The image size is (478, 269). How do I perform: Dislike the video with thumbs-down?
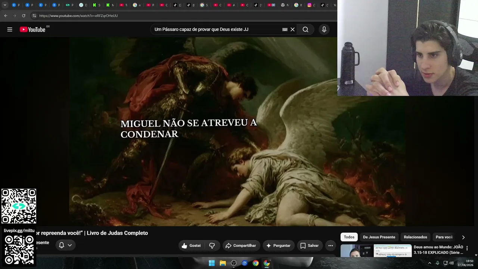tap(212, 245)
